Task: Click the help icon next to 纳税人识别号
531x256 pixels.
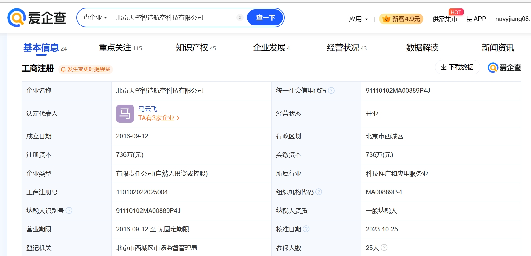Action: tap(69, 210)
